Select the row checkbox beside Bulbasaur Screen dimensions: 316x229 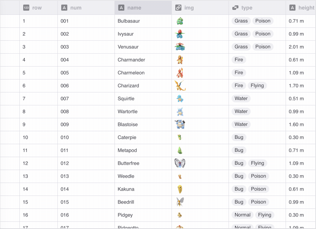tap(10, 21)
